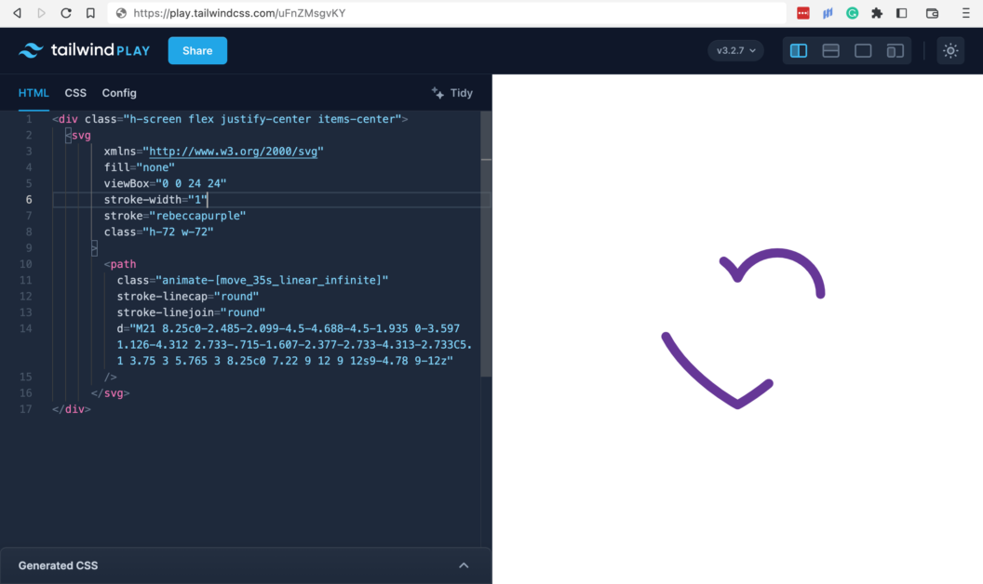Image resolution: width=983 pixels, height=584 pixels.
Task: Activate the vertical split layout toggle
Action: tap(799, 50)
